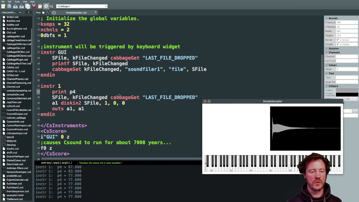
Task: Open the Tools menu
Action: [x=17, y=2]
